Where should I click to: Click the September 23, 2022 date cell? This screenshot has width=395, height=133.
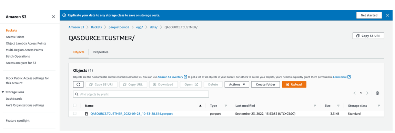click(265, 114)
